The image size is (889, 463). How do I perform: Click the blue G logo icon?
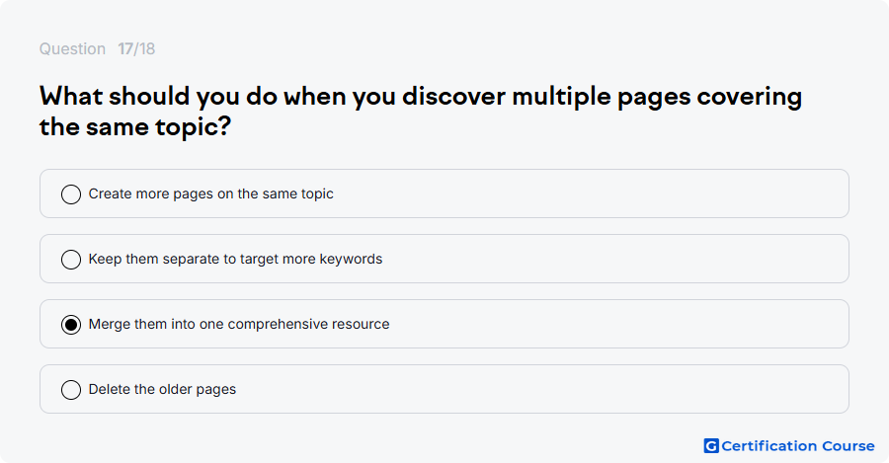[x=711, y=446]
